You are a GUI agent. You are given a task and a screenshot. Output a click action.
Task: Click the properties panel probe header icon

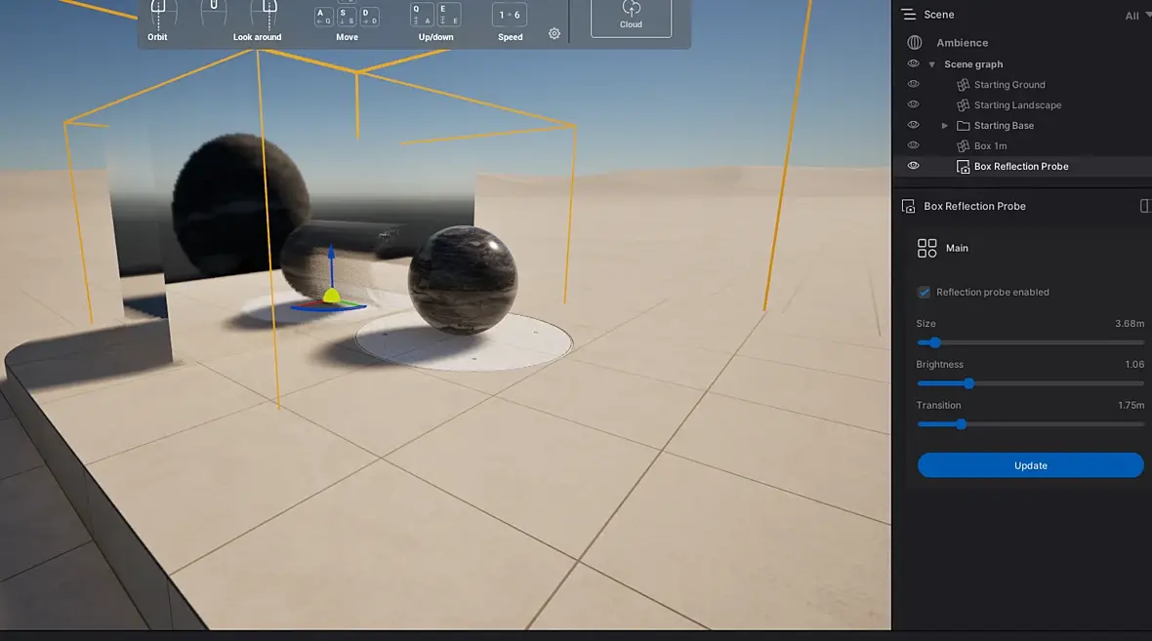point(908,206)
